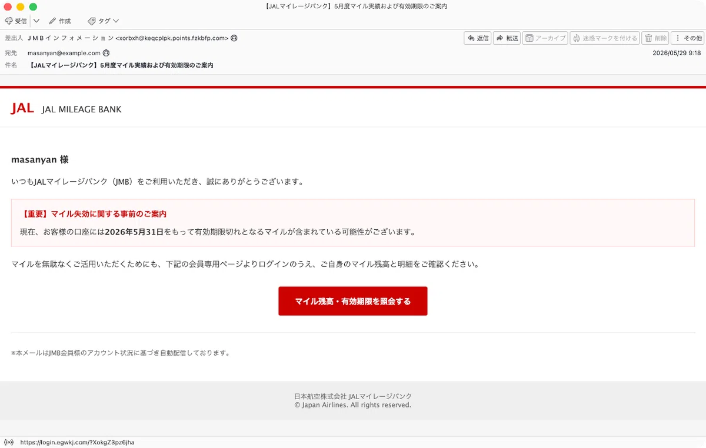Click the recipient masanyan@example.com
The width and height of the screenshot is (706, 448).
tap(64, 53)
